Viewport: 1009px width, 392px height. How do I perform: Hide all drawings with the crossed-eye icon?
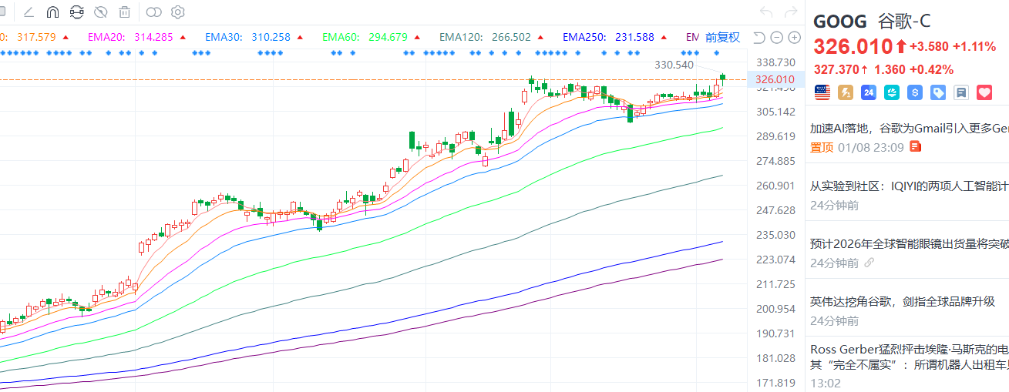(100, 12)
